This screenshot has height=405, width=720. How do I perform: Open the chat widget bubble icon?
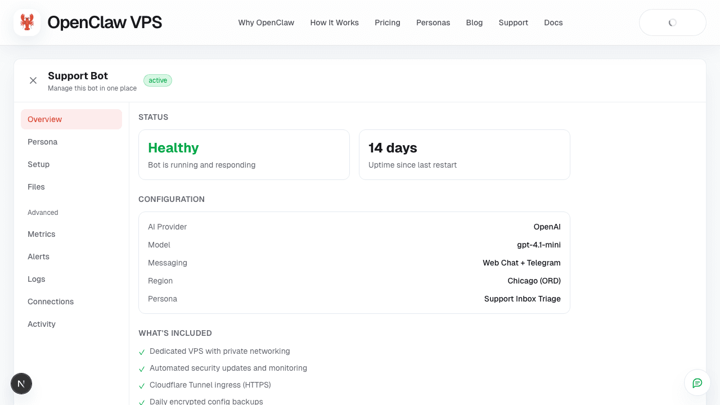(x=697, y=382)
